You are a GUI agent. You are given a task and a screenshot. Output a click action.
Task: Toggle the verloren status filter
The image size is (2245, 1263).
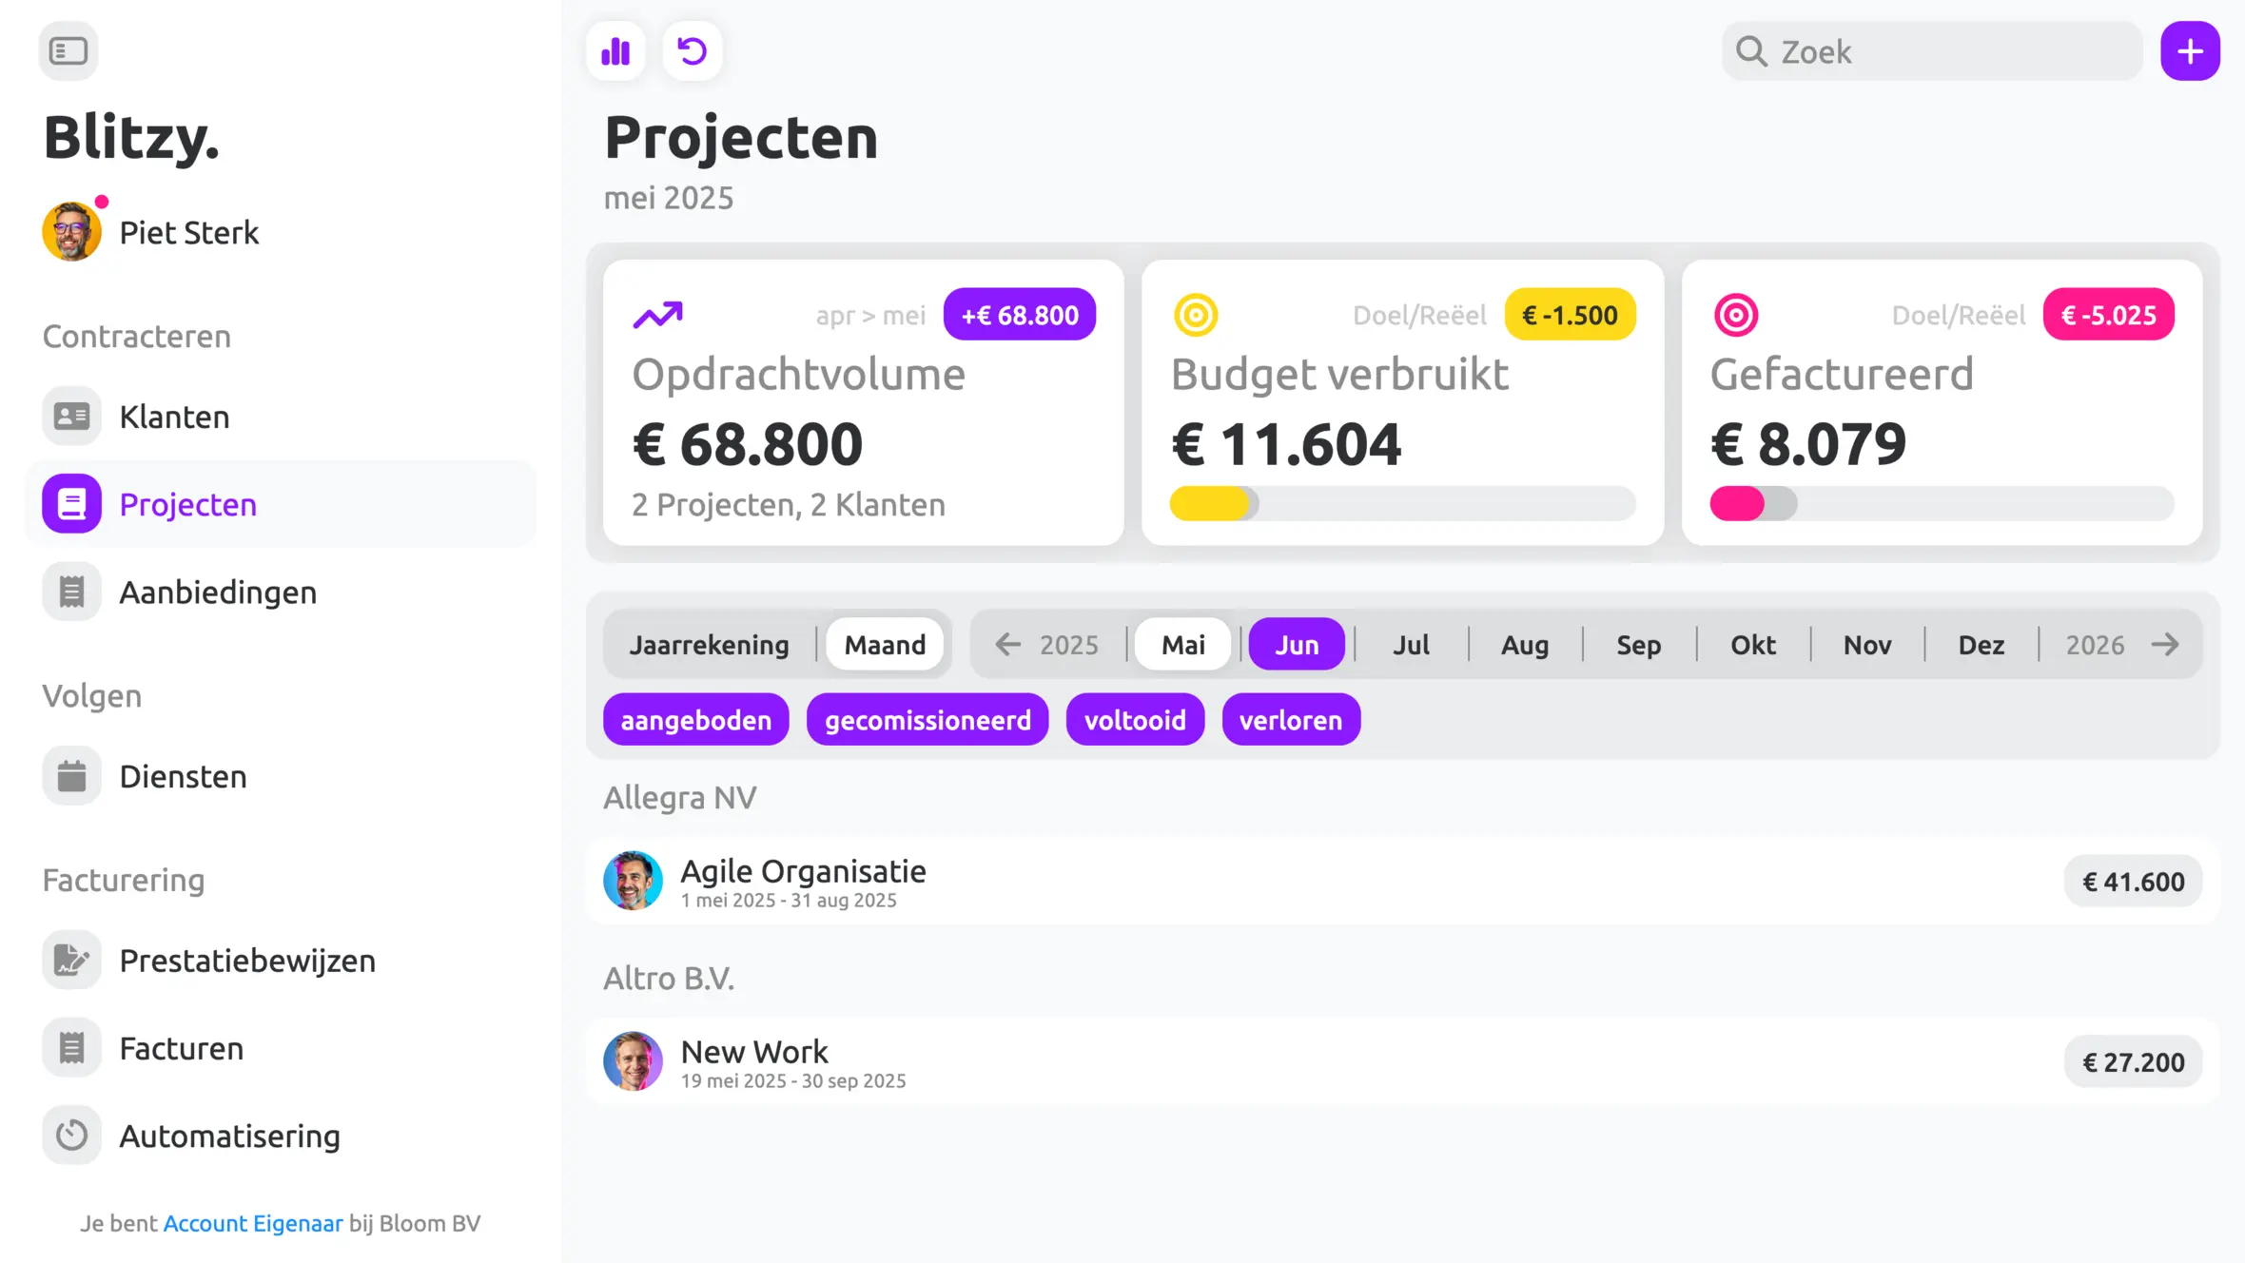click(x=1291, y=720)
